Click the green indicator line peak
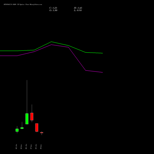This screenshot has height=154, width=154. (51, 42)
